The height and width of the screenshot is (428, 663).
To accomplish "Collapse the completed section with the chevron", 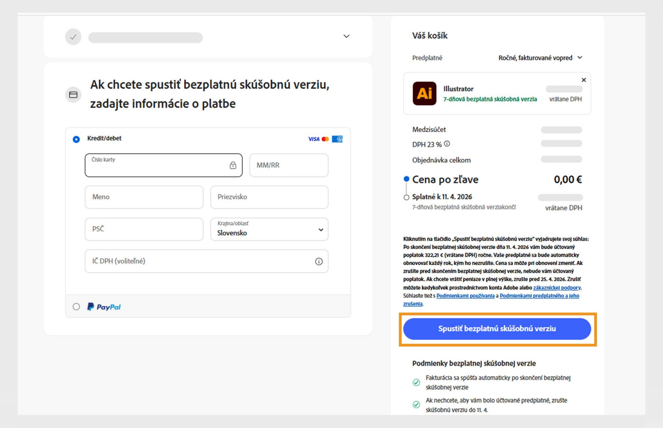I will click(346, 36).
